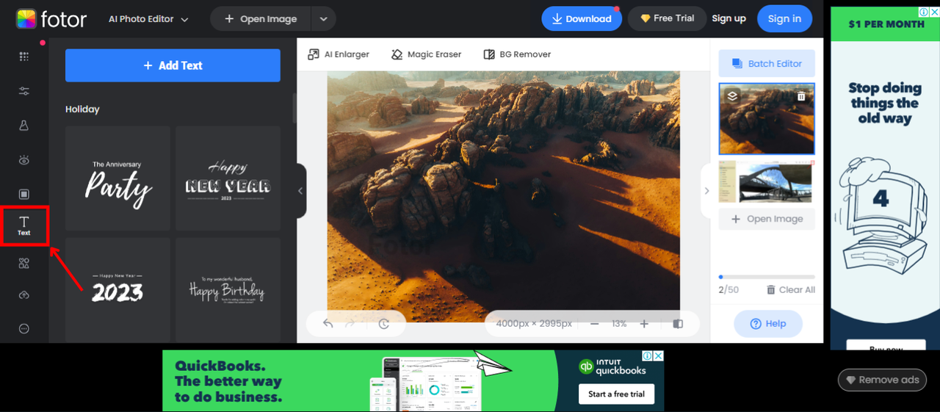Click the image count progress bar

pyautogui.click(x=767, y=277)
